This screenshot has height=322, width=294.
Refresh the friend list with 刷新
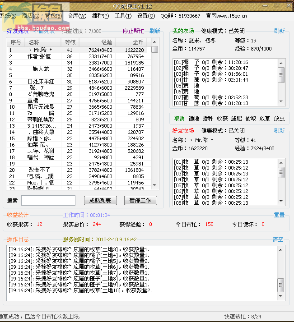coord(154,31)
